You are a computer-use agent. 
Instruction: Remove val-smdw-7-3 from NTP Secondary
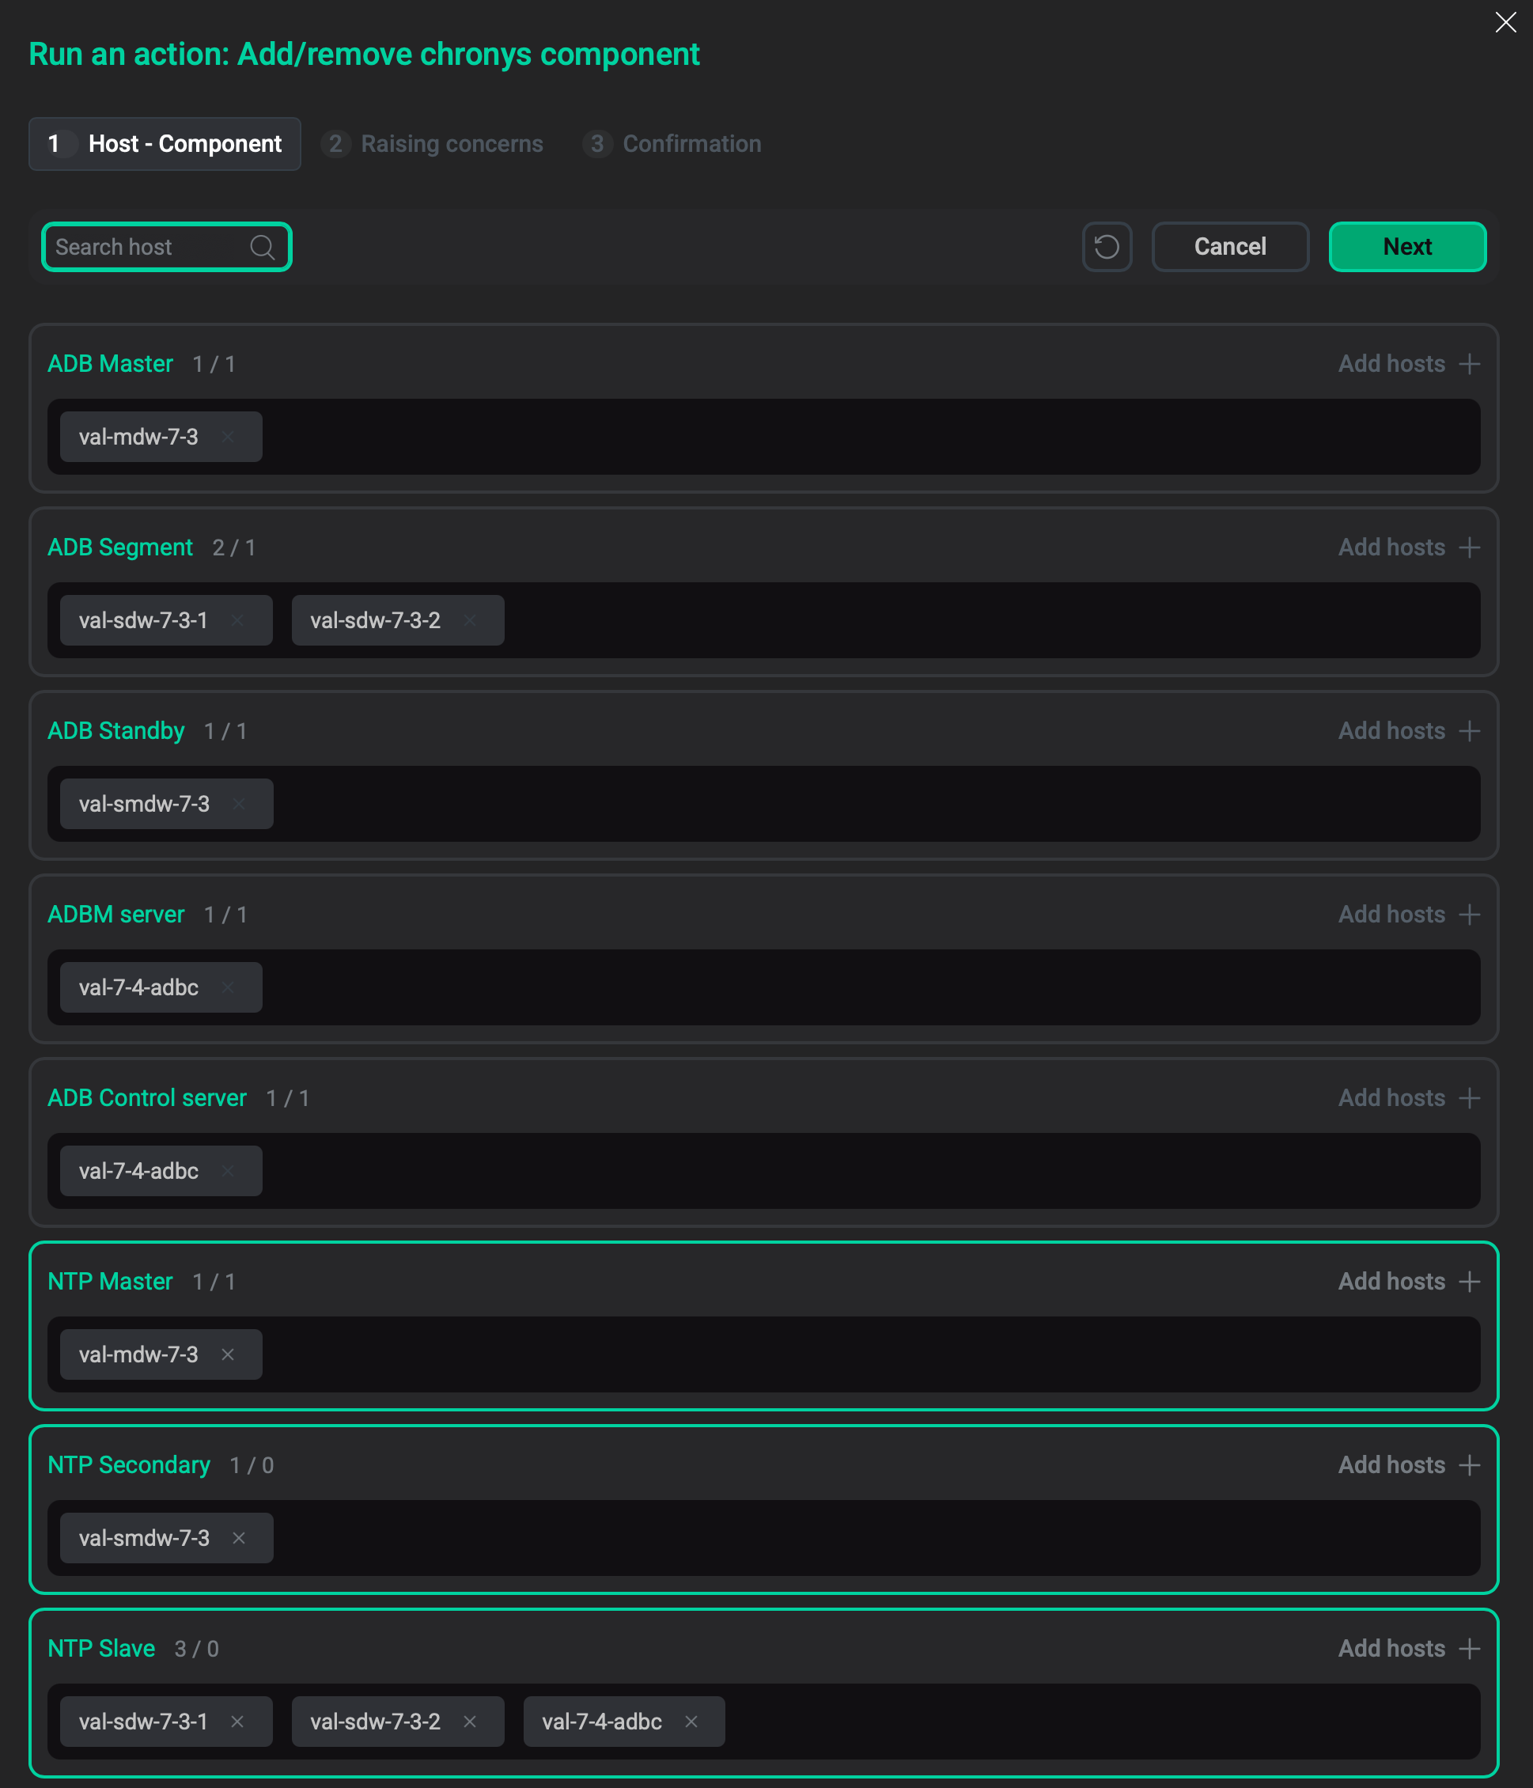pyautogui.click(x=239, y=1538)
